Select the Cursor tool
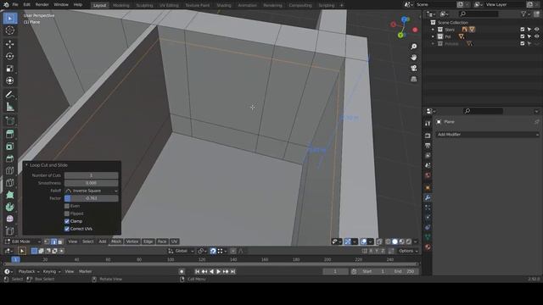This screenshot has width=543, height=305. [x=9, y=30]
